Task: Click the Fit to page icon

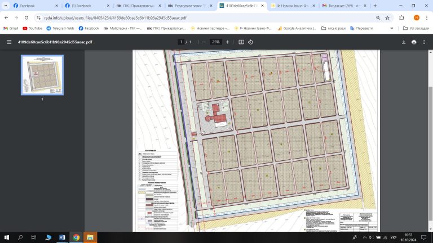Action: click(x=241, y=42)
